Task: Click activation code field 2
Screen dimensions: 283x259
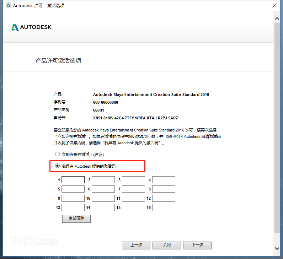Action: coord(103,180)
